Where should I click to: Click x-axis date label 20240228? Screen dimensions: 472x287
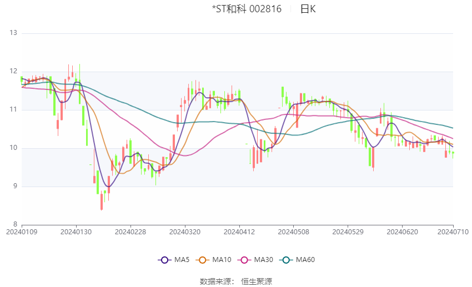point(130,232)
